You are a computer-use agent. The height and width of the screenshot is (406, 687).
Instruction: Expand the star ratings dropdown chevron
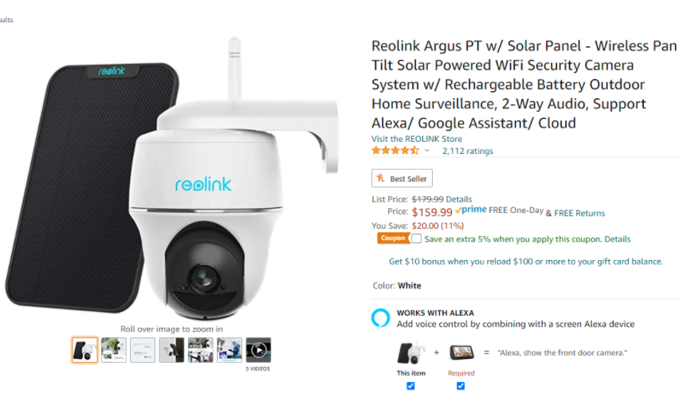[x=426, y=151]
